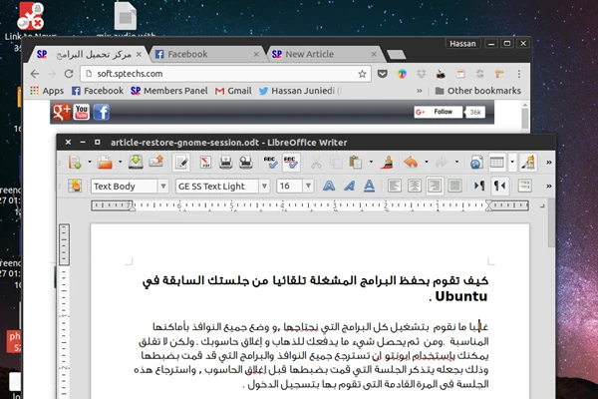Click the Cut scissors icon
The image size is (598, 399).
(x=316, y=163)
